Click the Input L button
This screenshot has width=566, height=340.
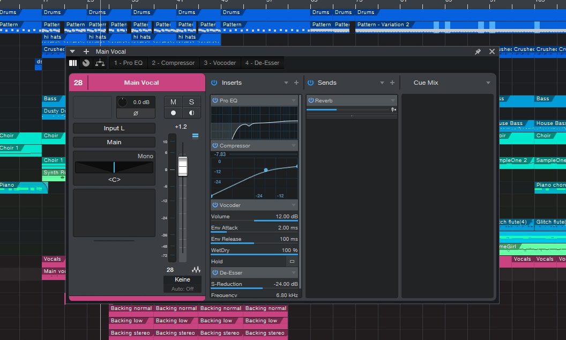tap(114, 128)
